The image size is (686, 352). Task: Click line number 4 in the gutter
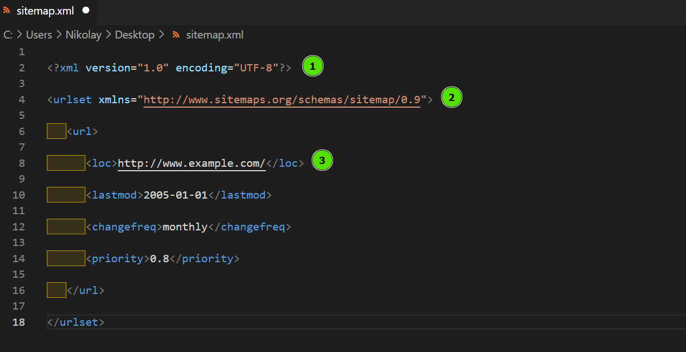coord(22,100)
